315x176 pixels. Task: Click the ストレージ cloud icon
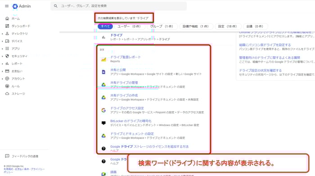click(7, 94)
